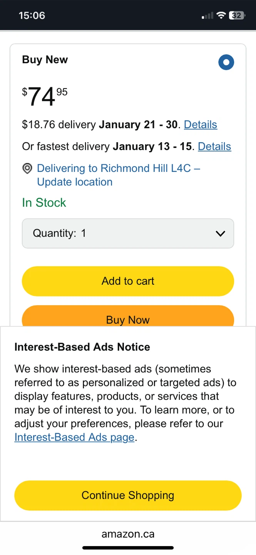Select the Buy New radio button
The width and height of the screenshot is (256, 555).
(x=226, y=62)
